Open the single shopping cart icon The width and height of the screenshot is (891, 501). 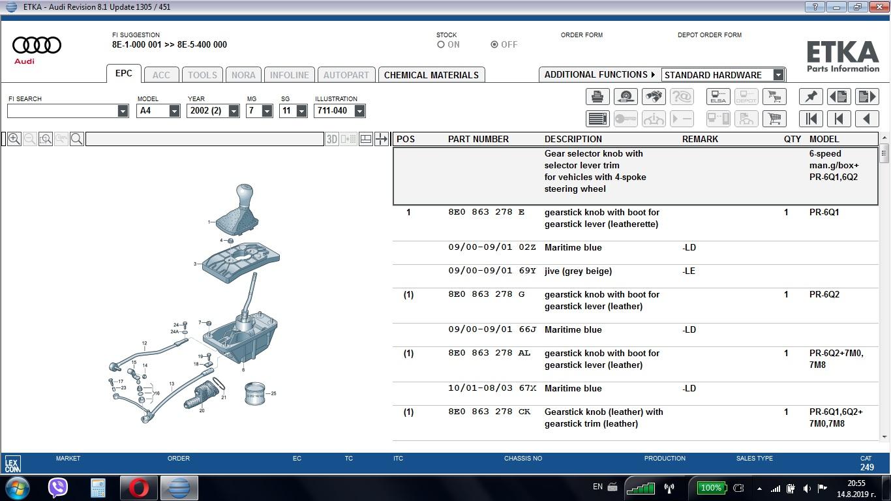[774, 119]
